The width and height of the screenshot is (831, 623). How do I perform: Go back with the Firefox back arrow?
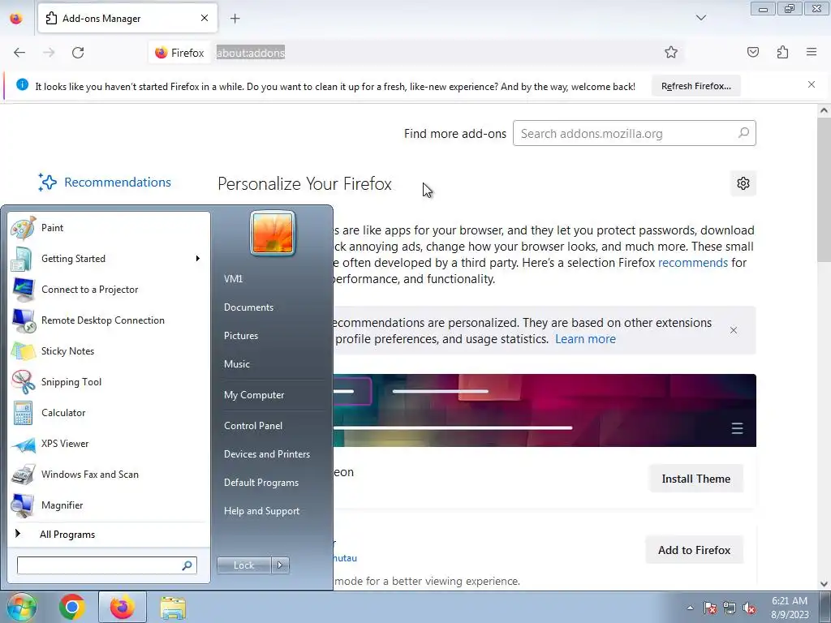tap(19, 53)
